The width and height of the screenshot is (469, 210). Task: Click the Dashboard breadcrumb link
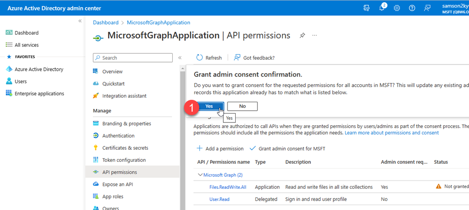pos(105,23)
